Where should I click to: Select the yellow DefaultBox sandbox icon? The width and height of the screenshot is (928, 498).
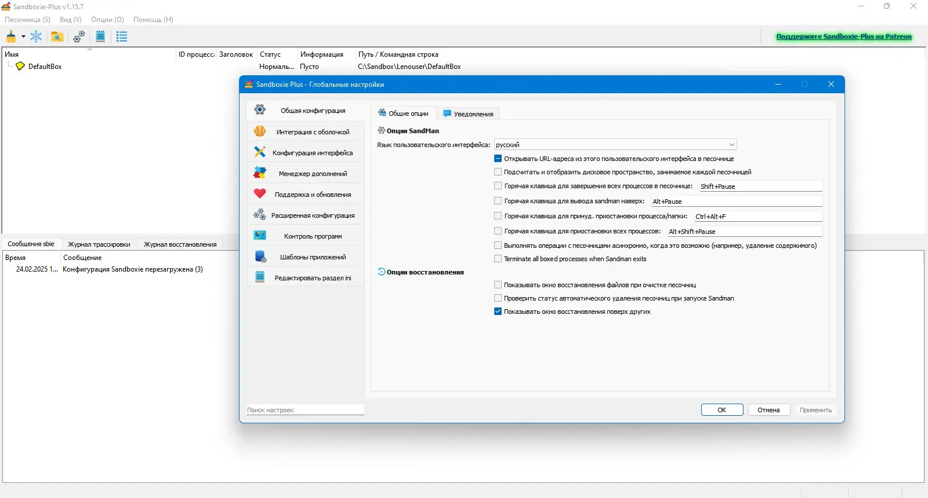point(20,66)
